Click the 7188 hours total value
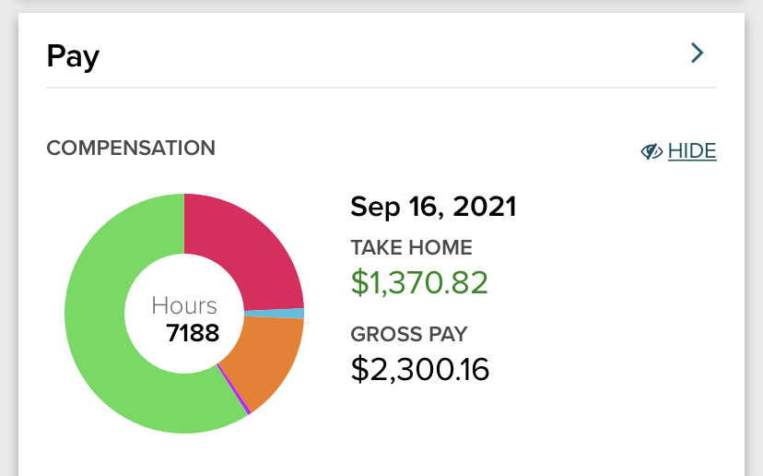Image resolution: width=763 pixels, height=476 pixels. [193, 332]
